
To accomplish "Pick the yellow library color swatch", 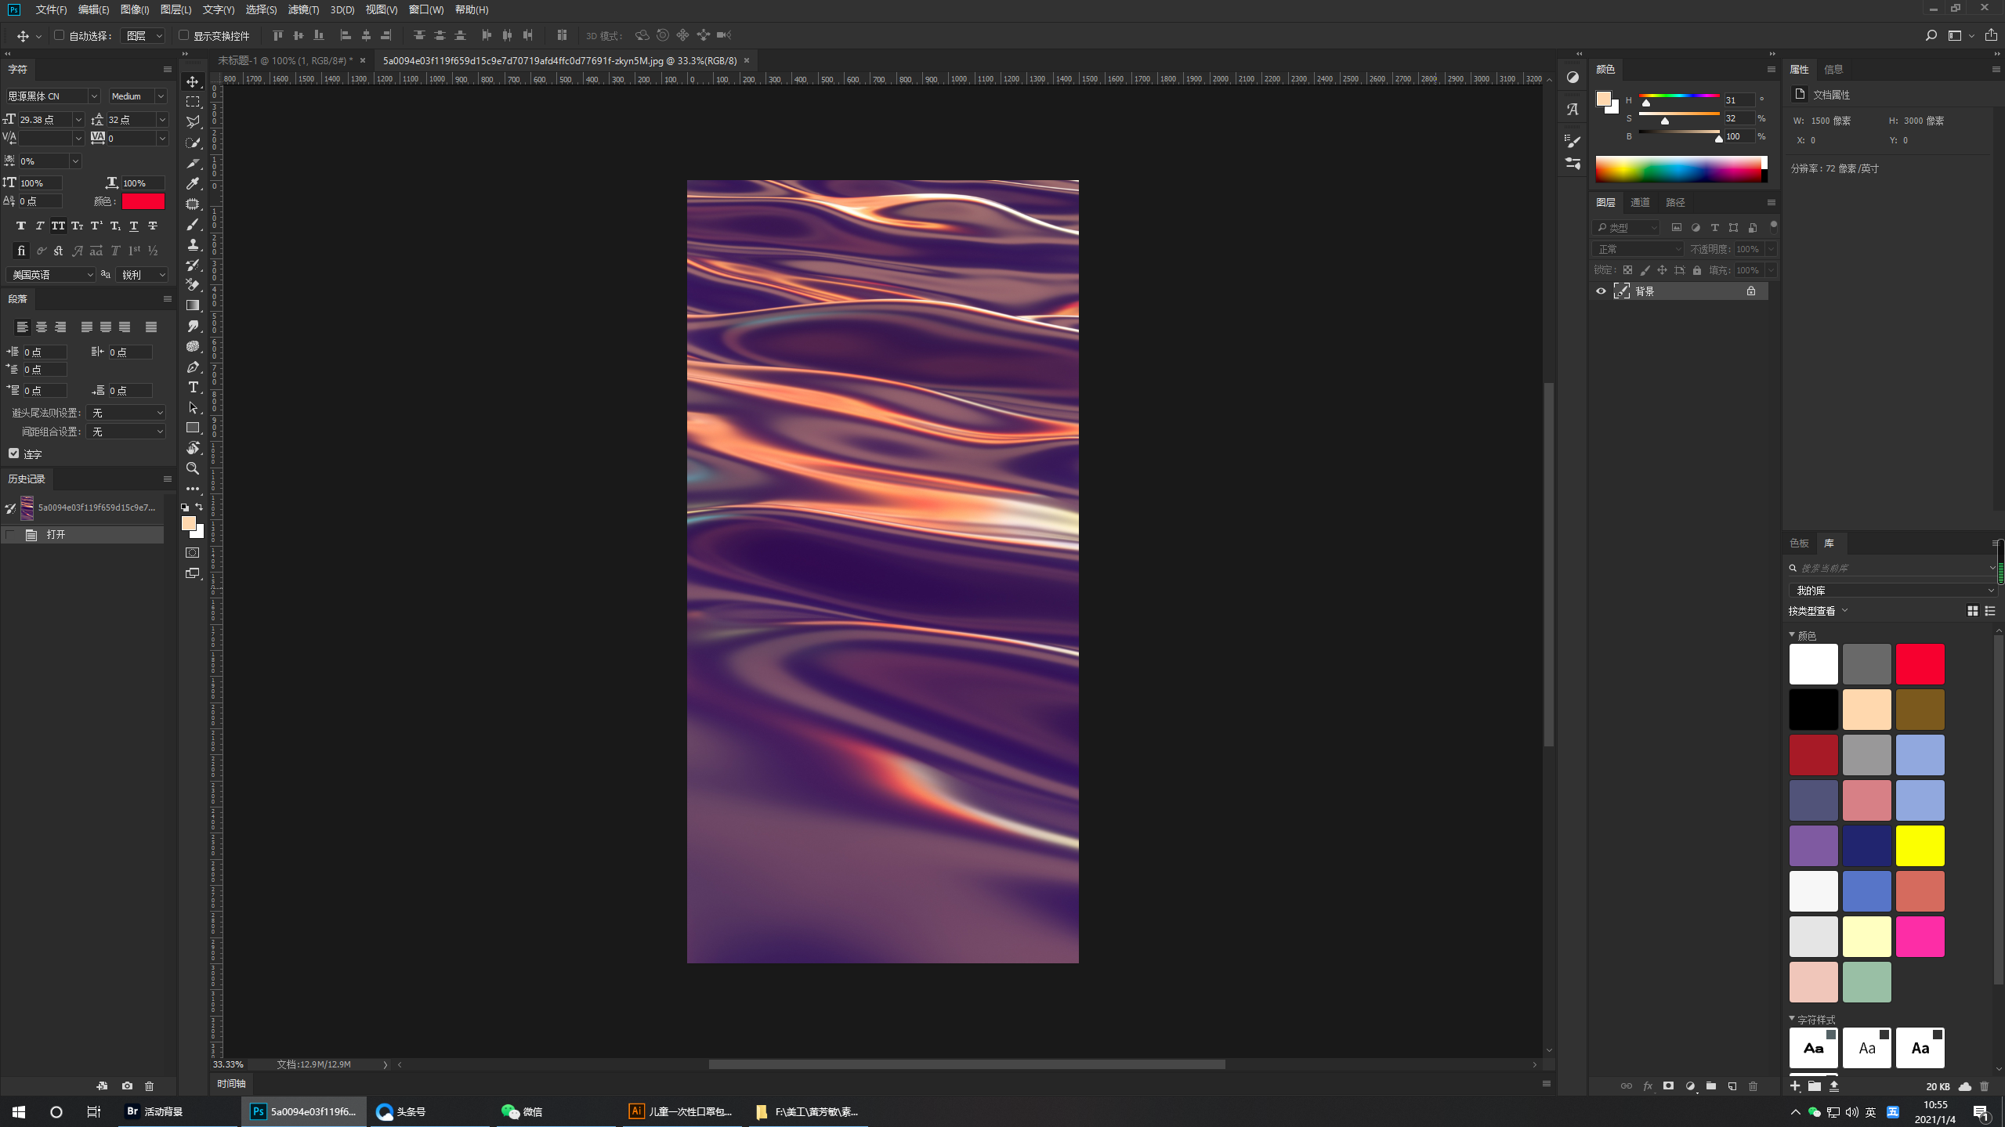I will tap(1920, 845).
